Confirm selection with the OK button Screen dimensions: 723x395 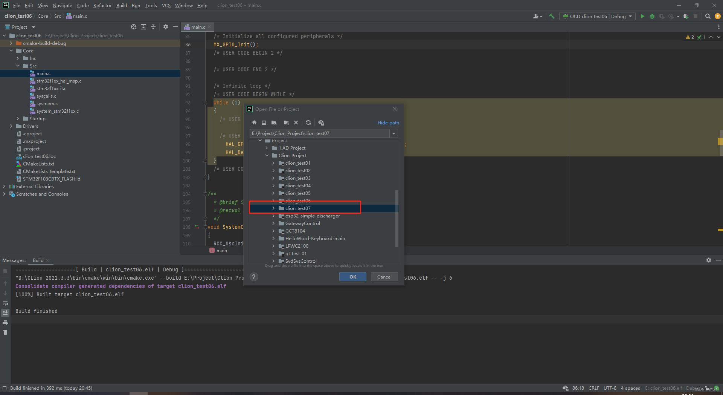click(x=352, y=276)
